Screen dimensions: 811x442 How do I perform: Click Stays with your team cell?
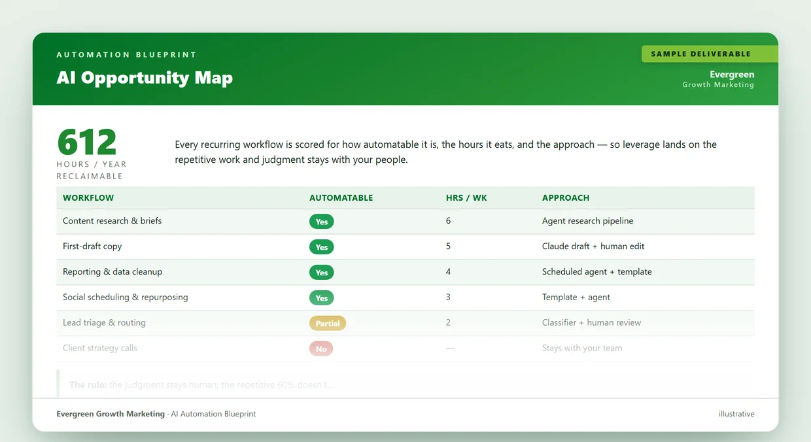click(582, 348)
